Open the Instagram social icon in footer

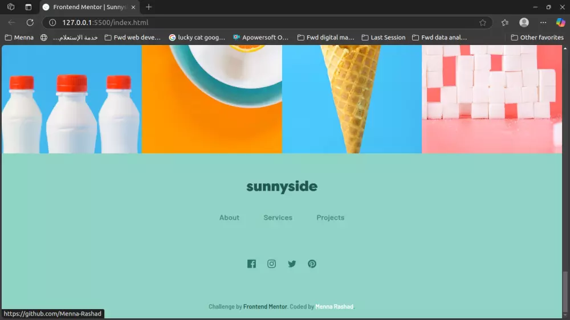point(271,264)
